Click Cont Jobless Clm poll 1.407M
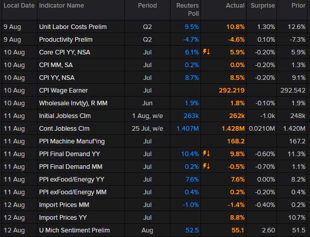 (x=187, y=128)
